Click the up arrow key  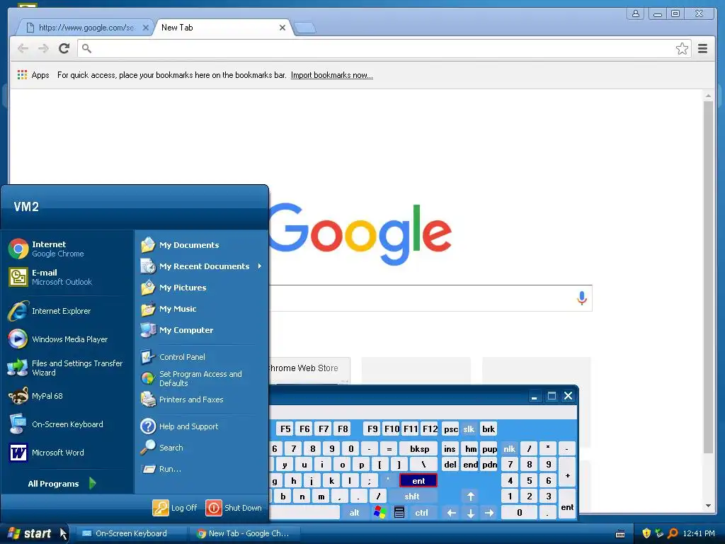click(470, 497)
